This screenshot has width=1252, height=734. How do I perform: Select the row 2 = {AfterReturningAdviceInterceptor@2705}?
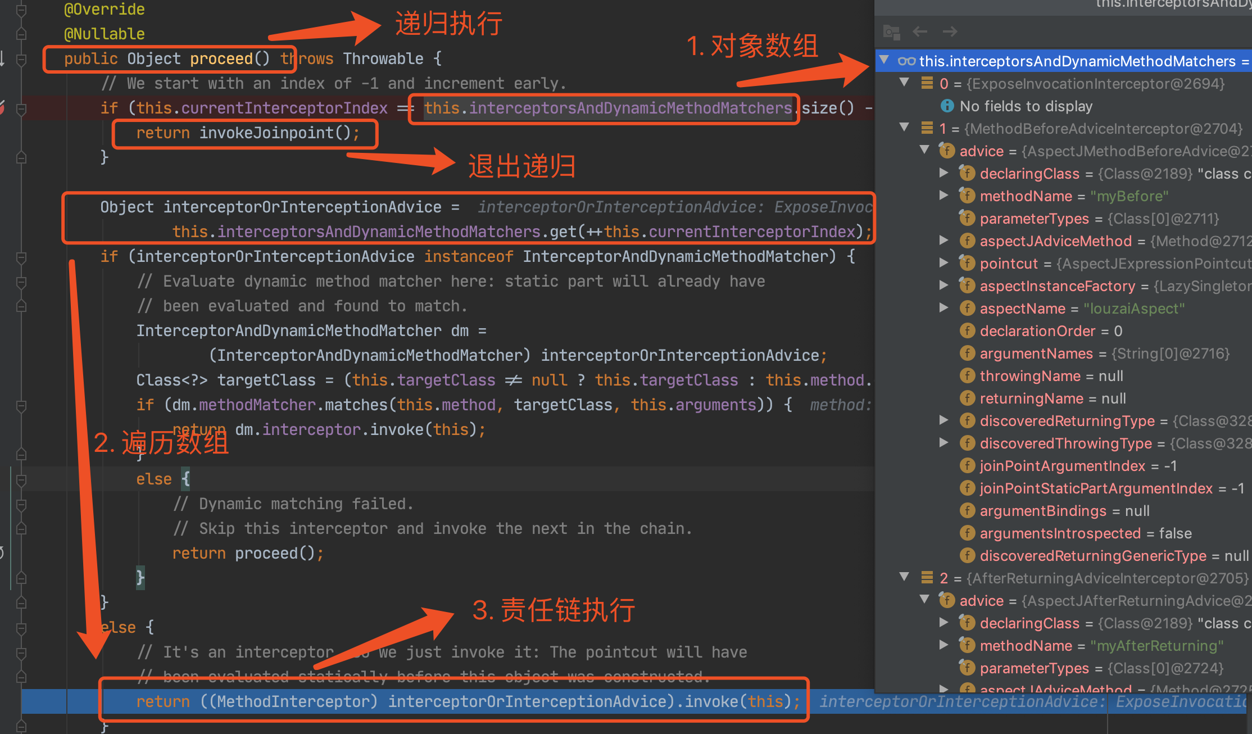1063,578
